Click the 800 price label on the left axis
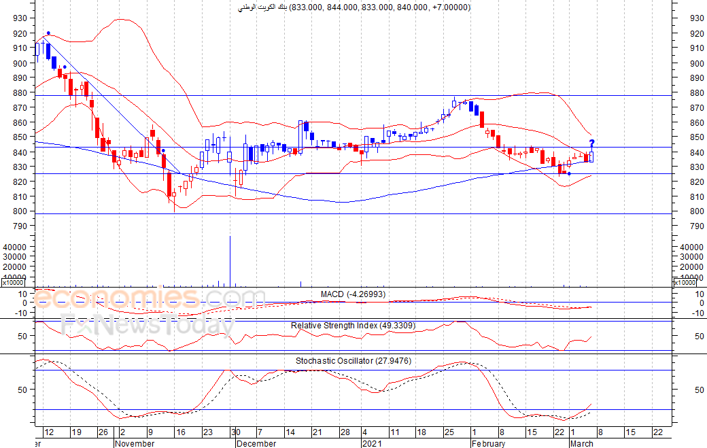707x448 pixels. (20, 211)
